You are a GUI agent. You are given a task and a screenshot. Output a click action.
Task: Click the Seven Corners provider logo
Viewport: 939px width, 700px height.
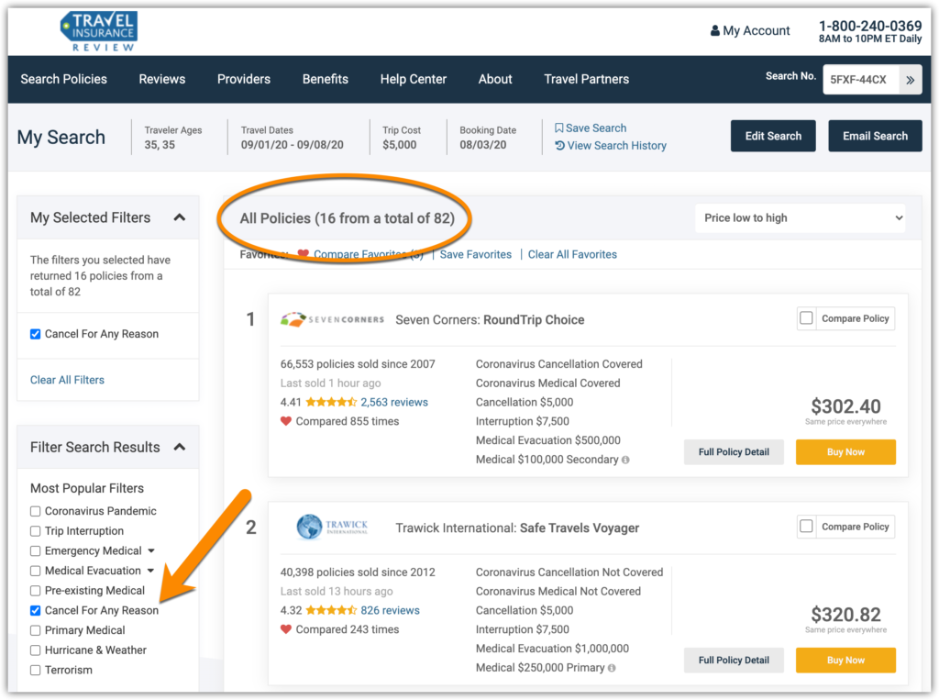(332, 319)
